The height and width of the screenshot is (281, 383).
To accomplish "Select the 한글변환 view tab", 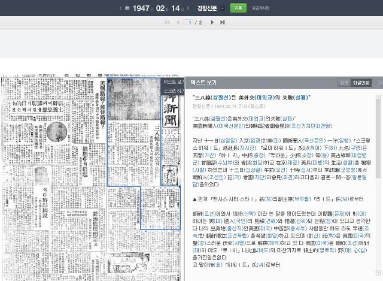I will click(361, 83).
